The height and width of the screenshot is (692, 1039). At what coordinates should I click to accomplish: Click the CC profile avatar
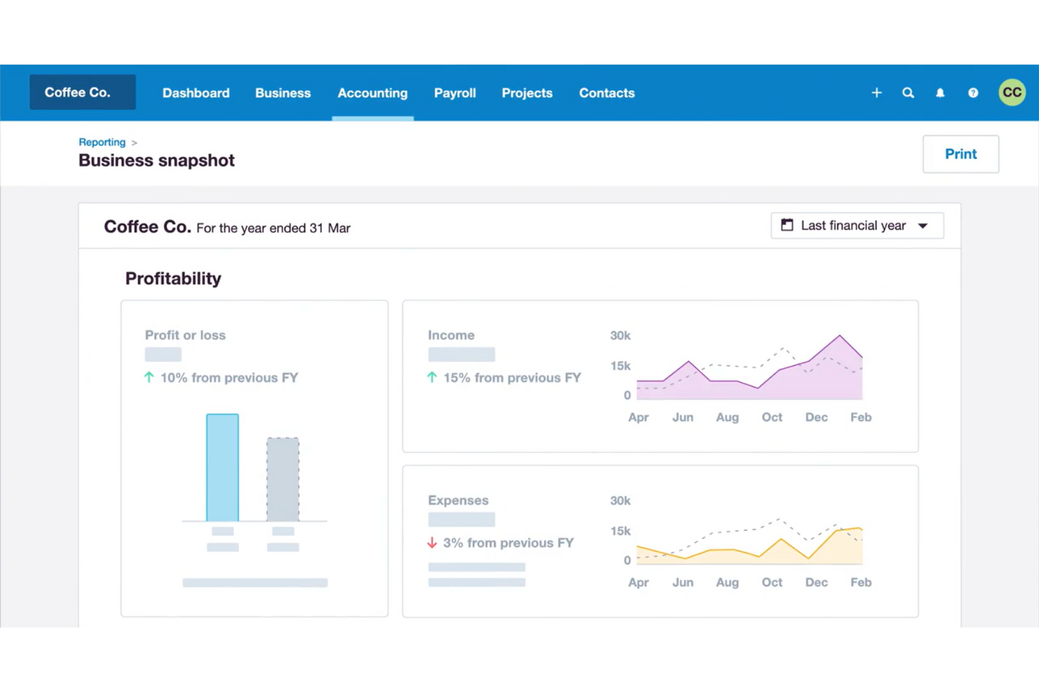1011,92
